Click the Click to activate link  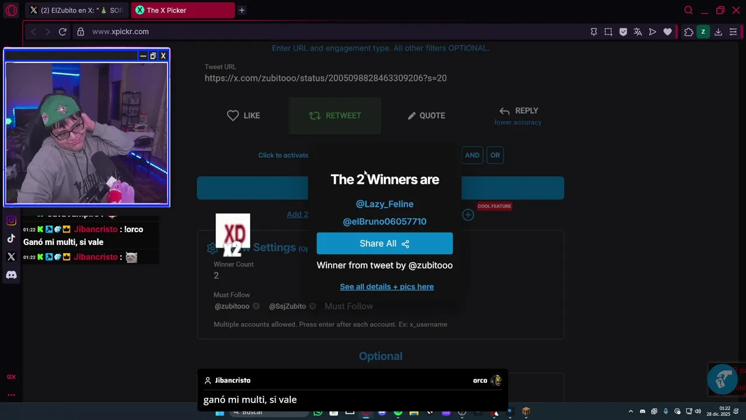[283, 155]
